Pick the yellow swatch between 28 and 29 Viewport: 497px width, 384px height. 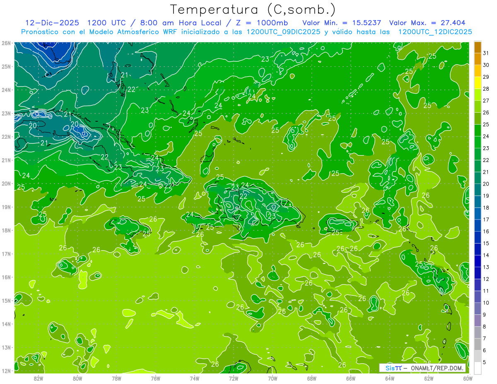(x=478, y=83)
